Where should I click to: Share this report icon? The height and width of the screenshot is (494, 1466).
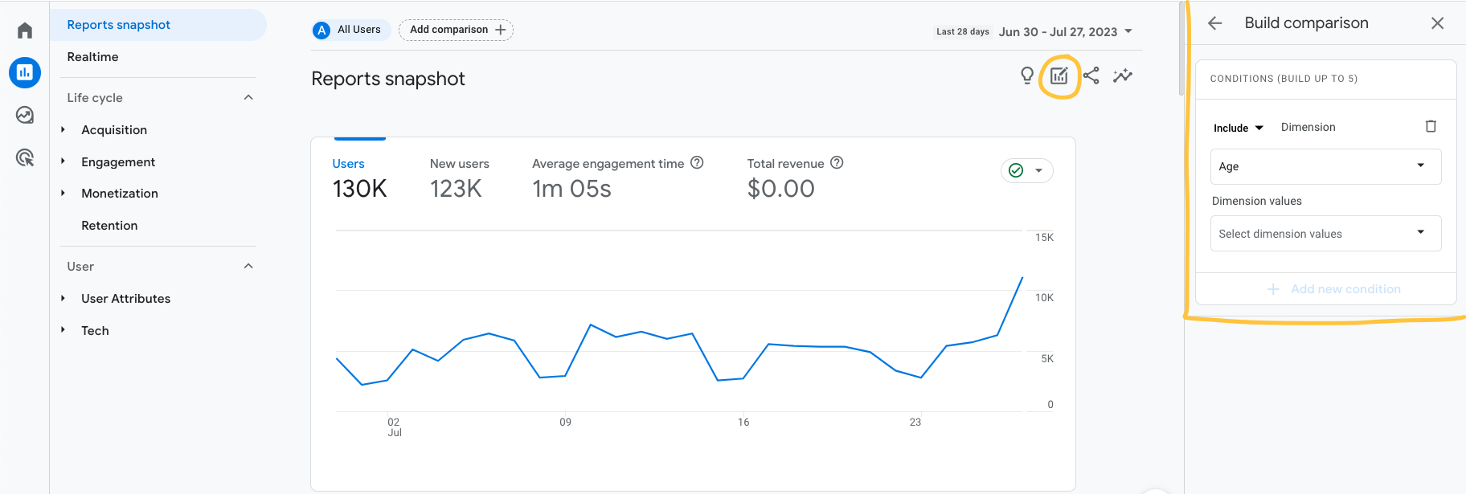coord(1091,76)
